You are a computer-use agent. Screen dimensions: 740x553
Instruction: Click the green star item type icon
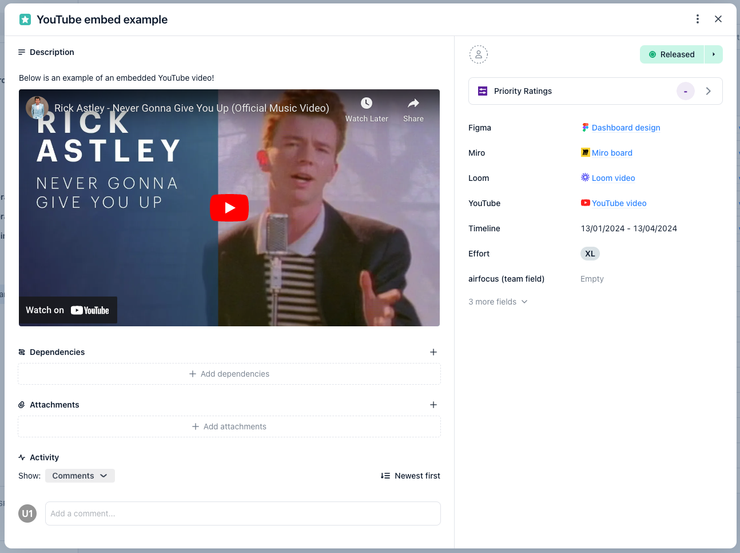coord(25,19)
